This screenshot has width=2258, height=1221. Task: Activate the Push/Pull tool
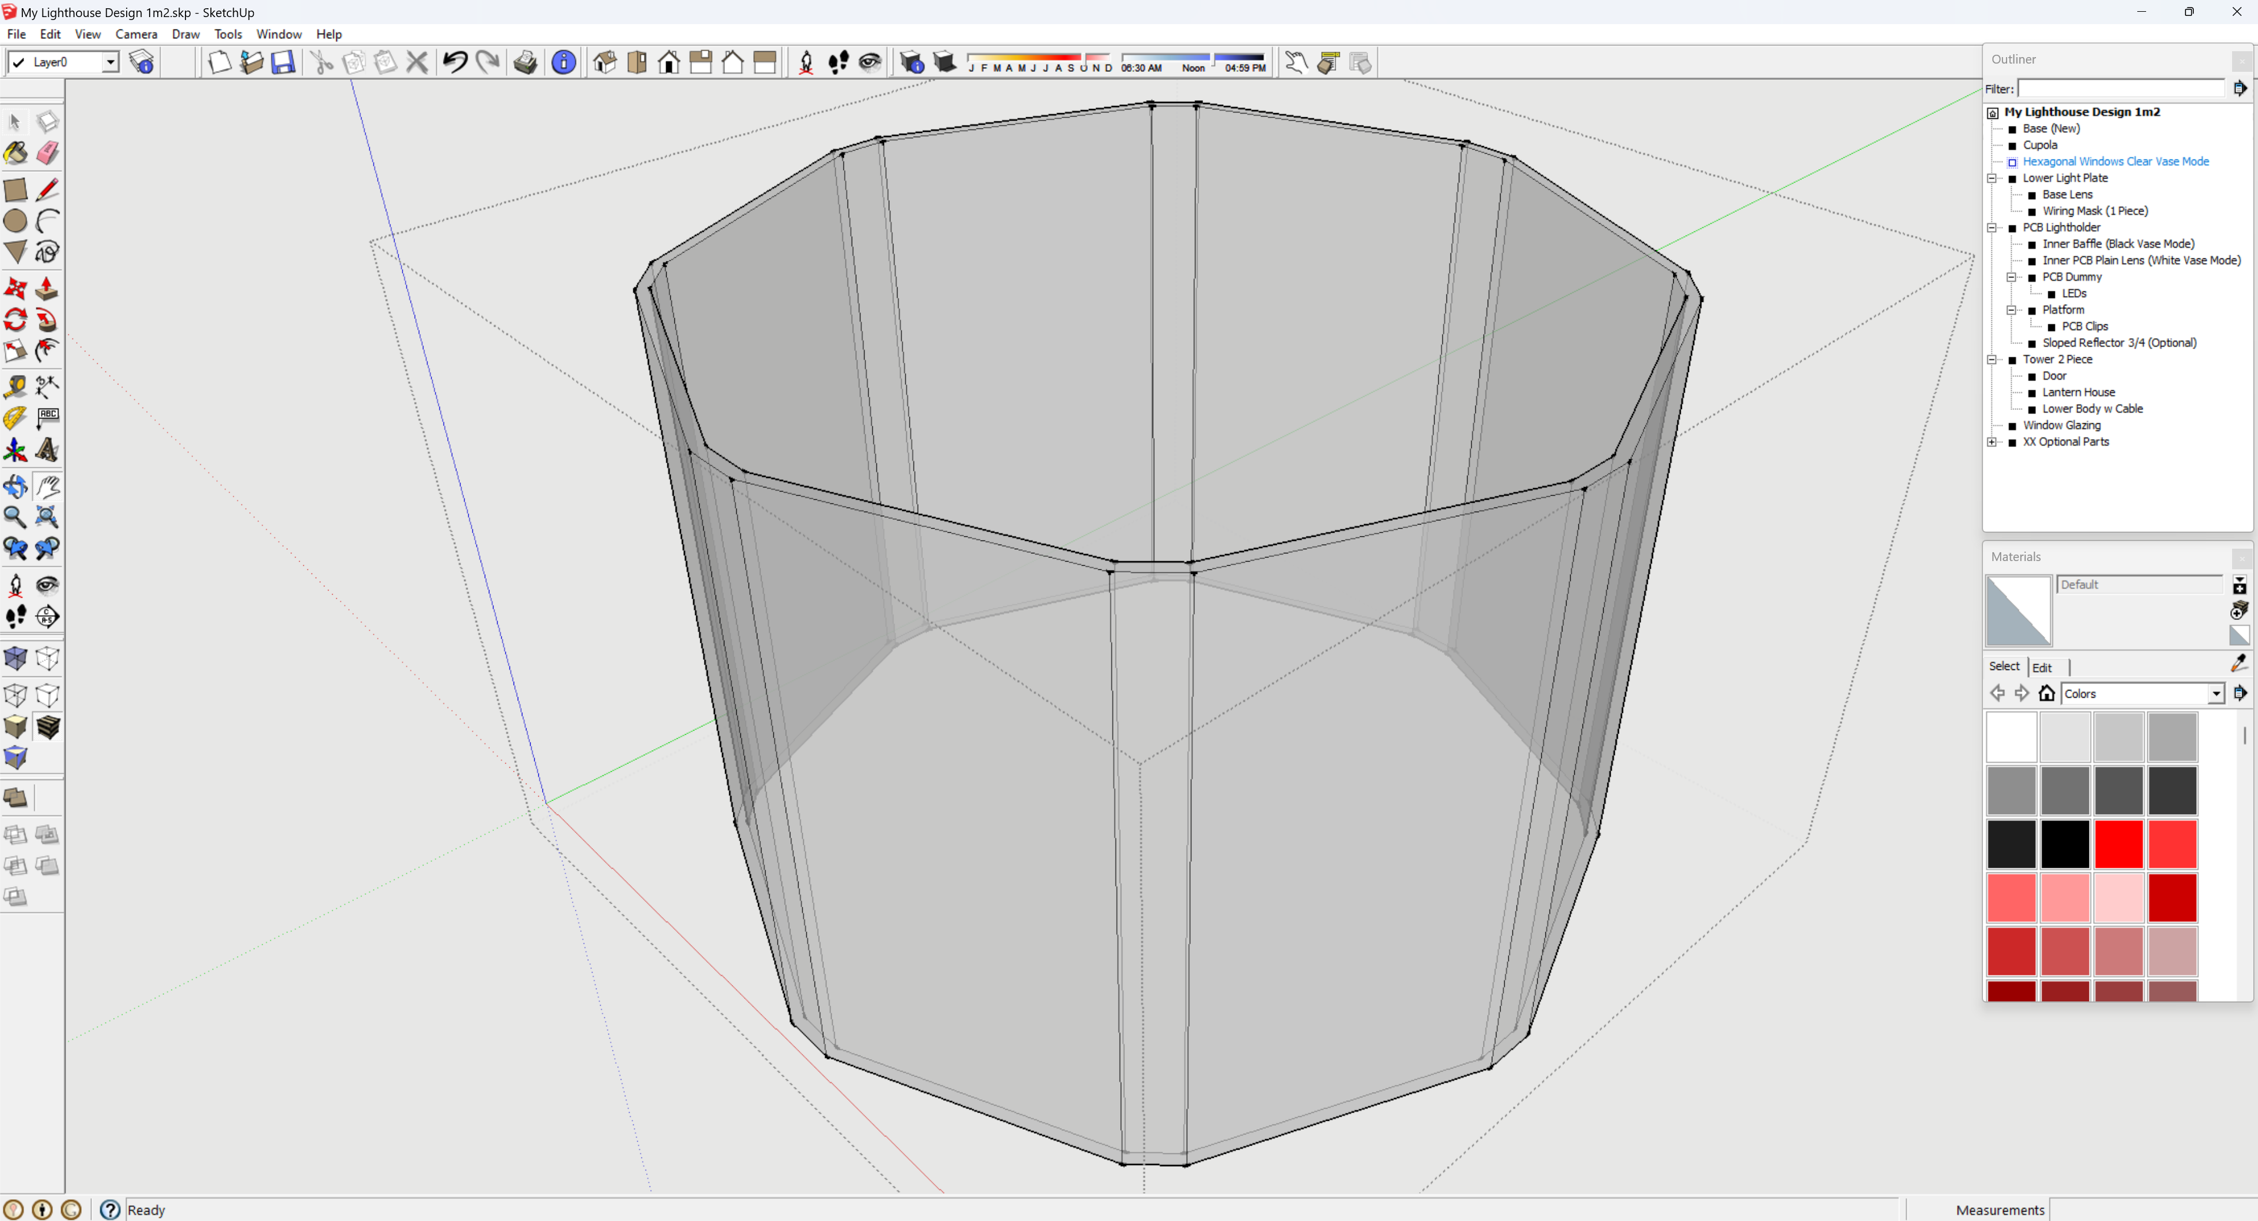(x=47, y=288)
